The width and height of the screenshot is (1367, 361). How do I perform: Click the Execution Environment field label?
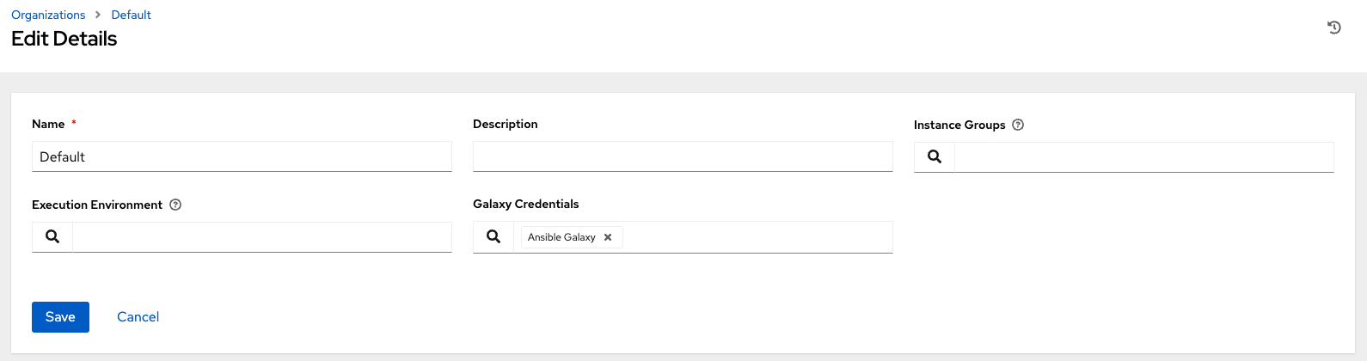coord(97,205)
